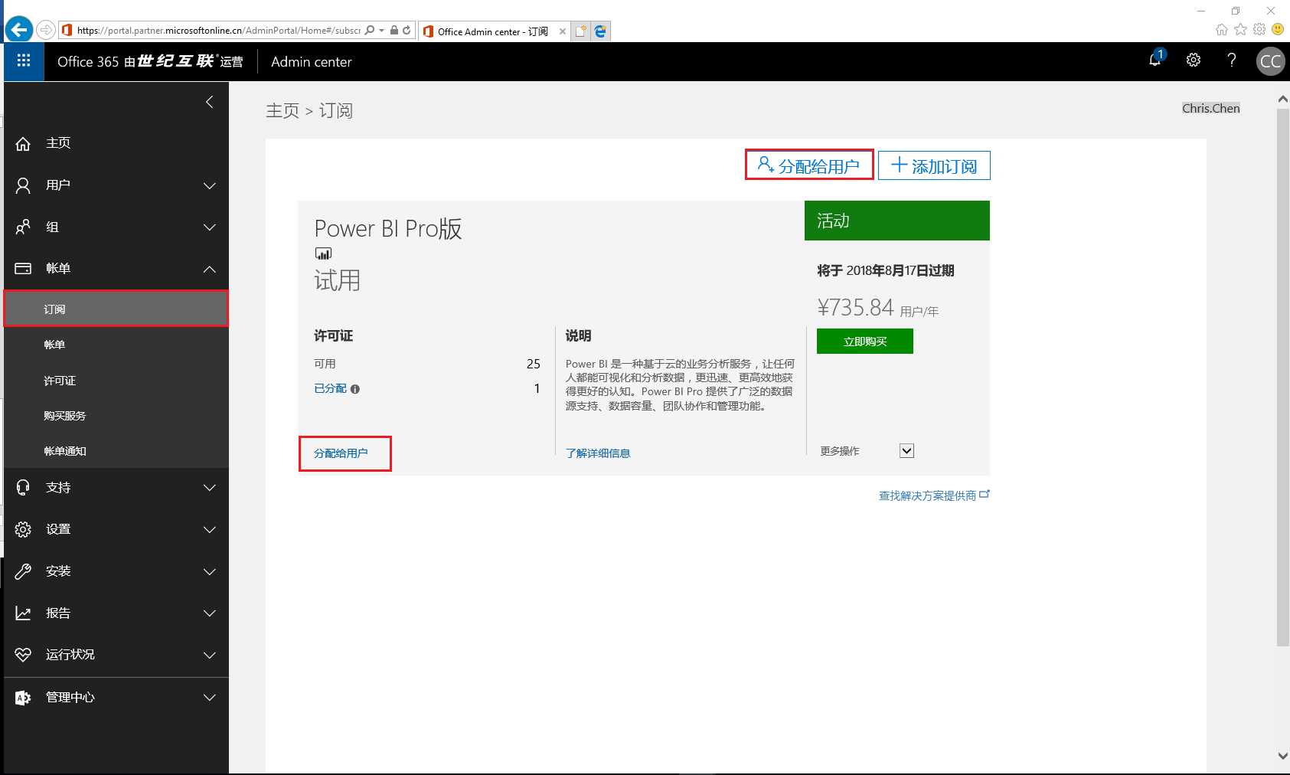The width and height of the screenshot is (1290, 775).
Task: Select 许可证 in the billing submenu
Action: [60, 381]
